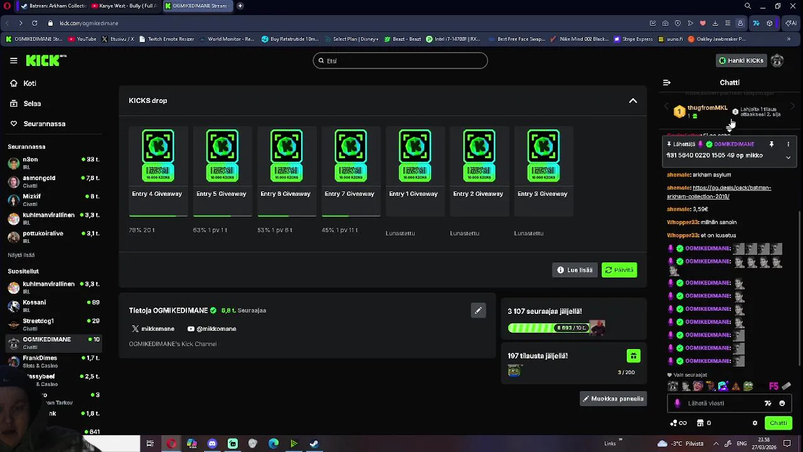803x452 pixels.
Task: Insert the Pepe frog quick emote
Action: click(x=748, y=386)
